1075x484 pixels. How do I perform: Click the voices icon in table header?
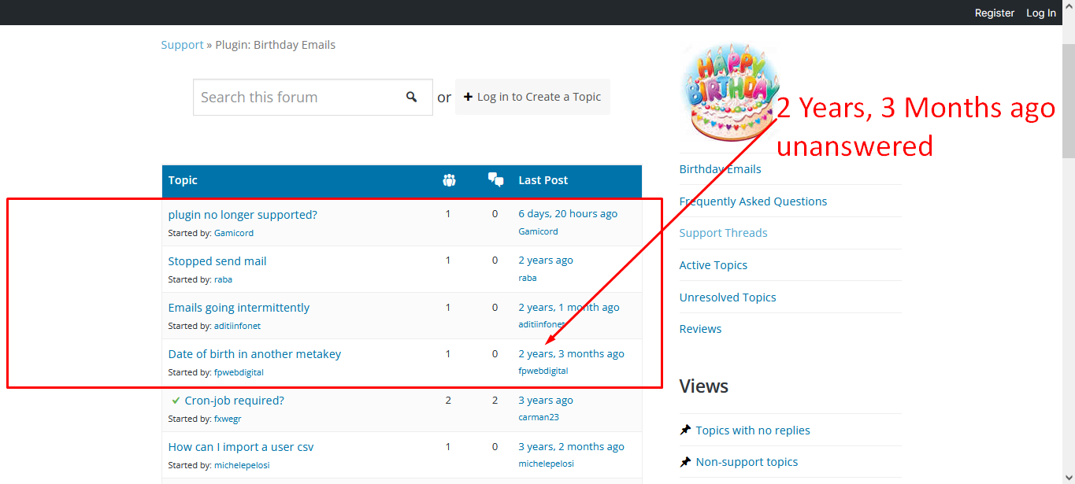tap(449, 180)
